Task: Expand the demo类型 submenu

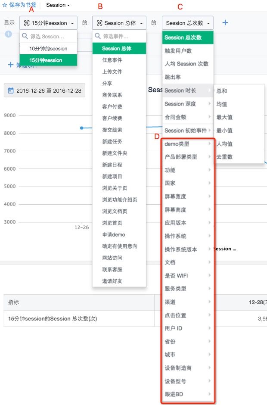Action: point(188,144)
